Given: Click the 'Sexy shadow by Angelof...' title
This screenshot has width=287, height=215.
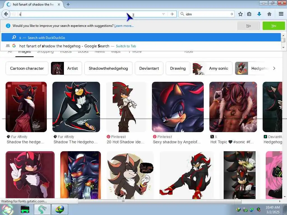Looking at the screenshot, I should click(x=177, y=142).
